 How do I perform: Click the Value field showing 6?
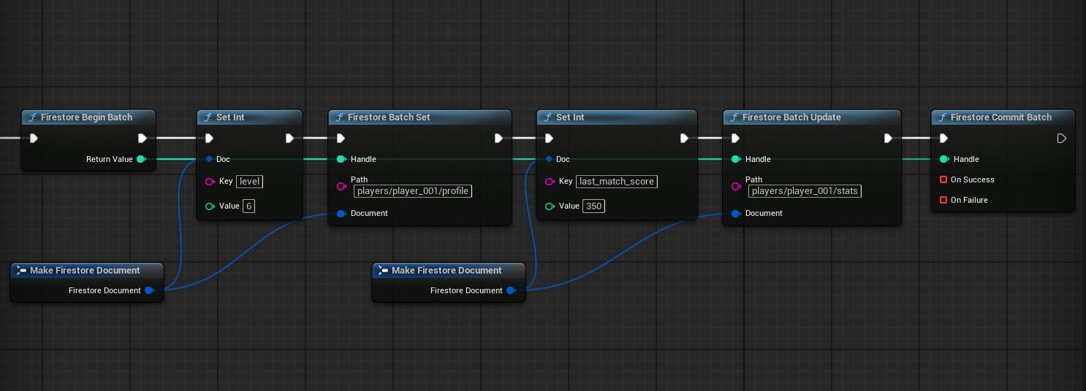[249, 206]
